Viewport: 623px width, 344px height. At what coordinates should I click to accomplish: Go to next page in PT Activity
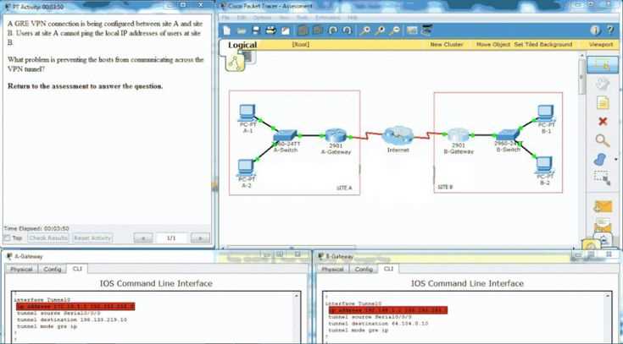200,238
